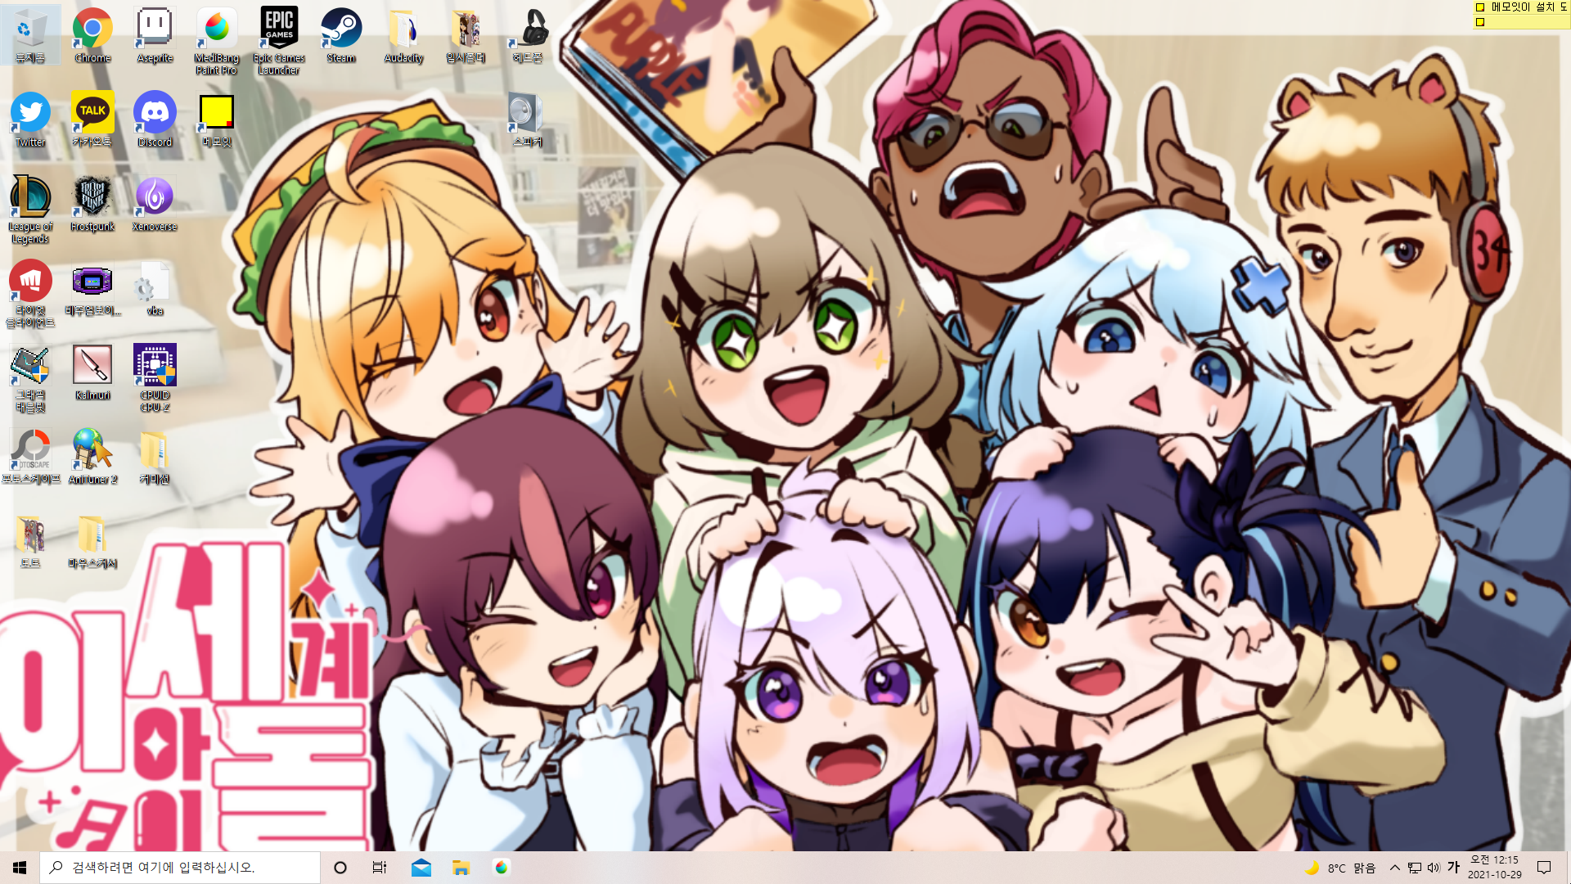Click the second empty memo note icon
The width and height of the screenshot is (1571, 884).
tap(1479, 22)
